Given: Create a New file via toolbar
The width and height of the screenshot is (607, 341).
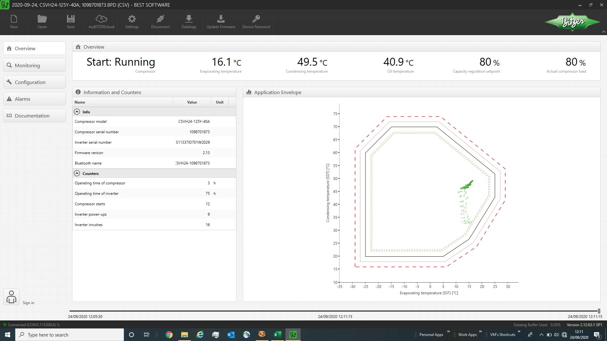Looking at the screenshot, I should coord(14,22).
